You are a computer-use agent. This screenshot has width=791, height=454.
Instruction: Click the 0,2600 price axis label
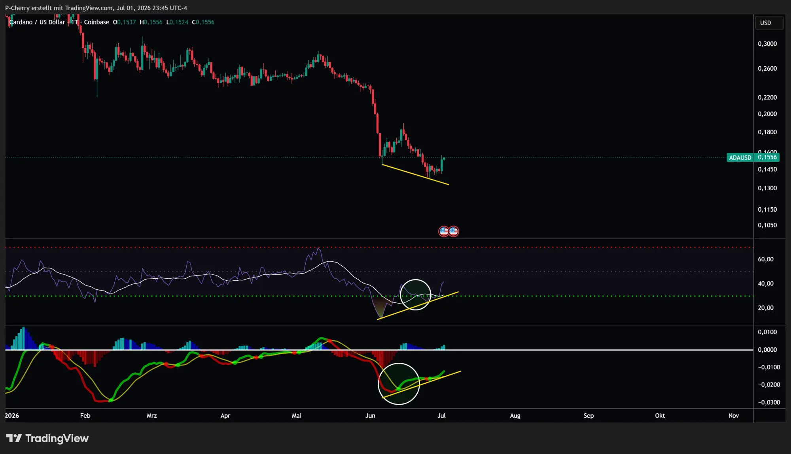point(767,69)
